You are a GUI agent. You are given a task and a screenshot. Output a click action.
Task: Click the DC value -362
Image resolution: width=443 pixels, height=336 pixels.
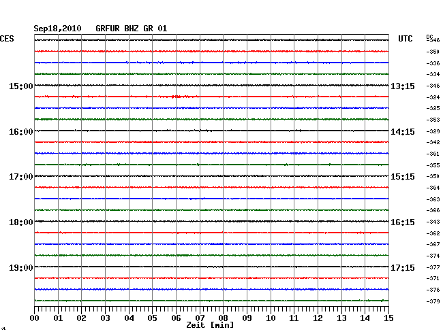[x=433, y=233]
